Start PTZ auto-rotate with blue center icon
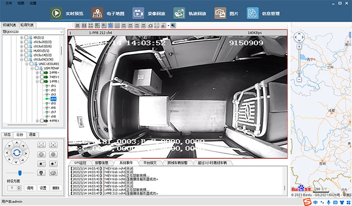The height and width of the screenshot is (206, 352). click(x=17, y=153)
